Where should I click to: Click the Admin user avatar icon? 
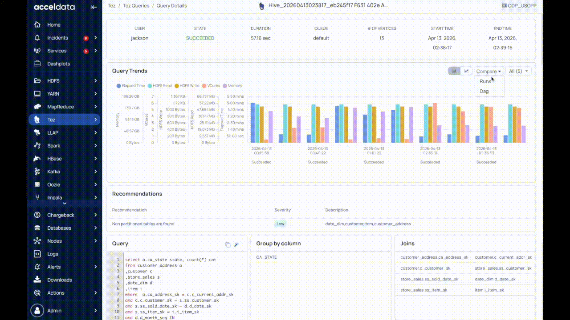[37, 310]
